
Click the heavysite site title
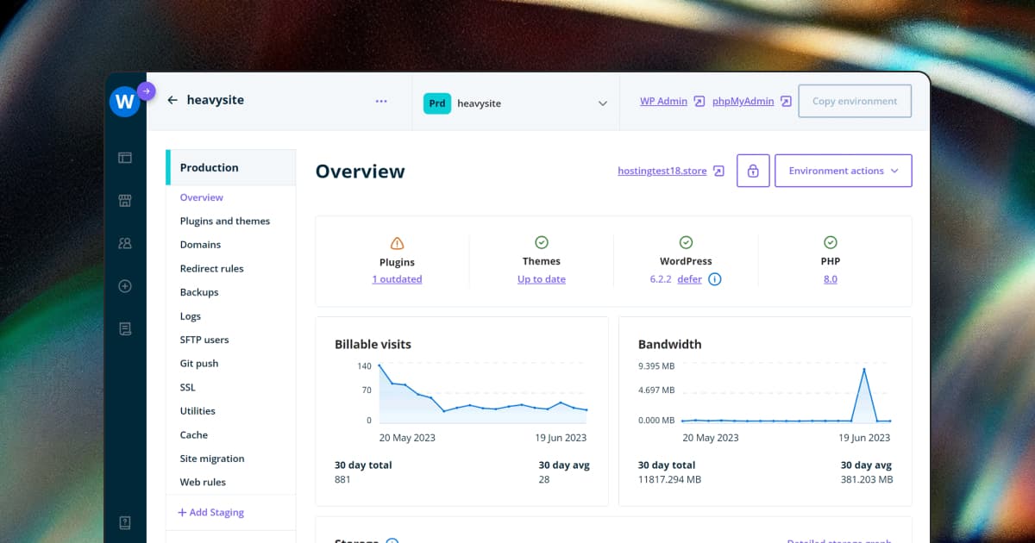click(x=215, y=100)
